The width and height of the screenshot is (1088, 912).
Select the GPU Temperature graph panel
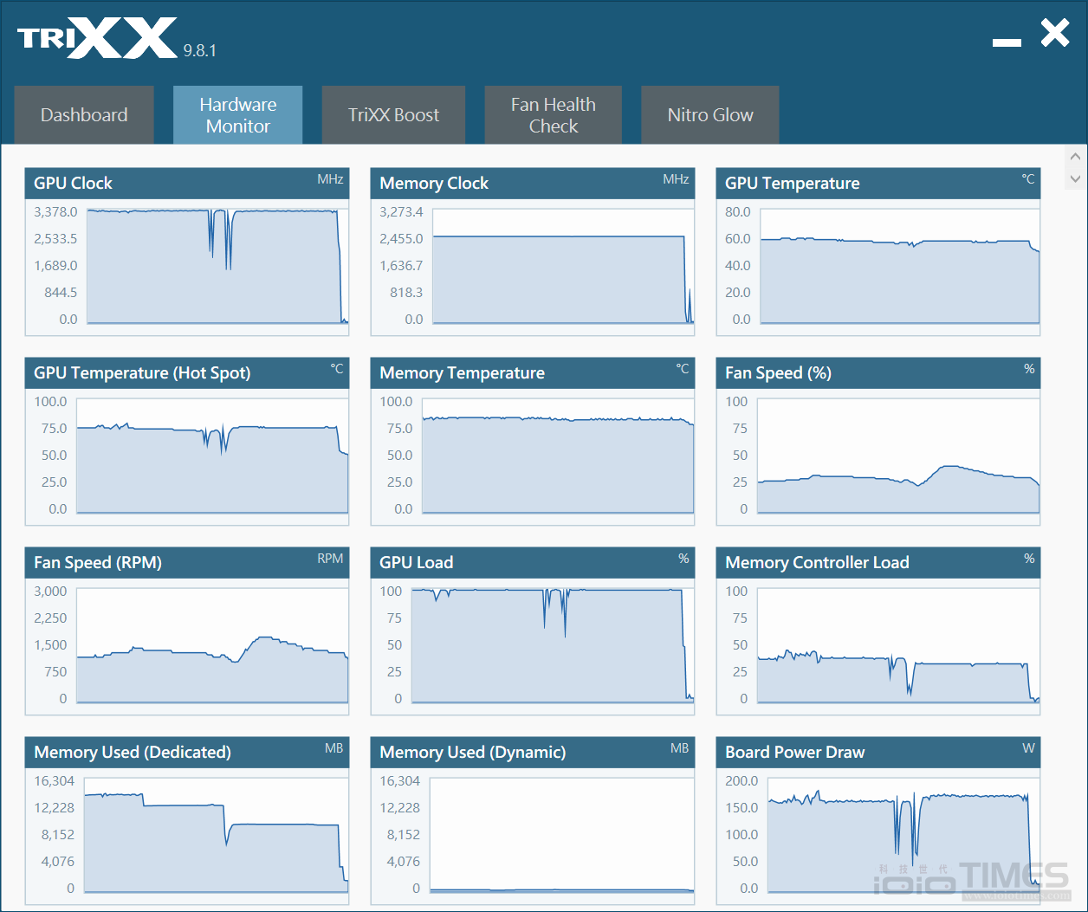(x=878, y=251)
